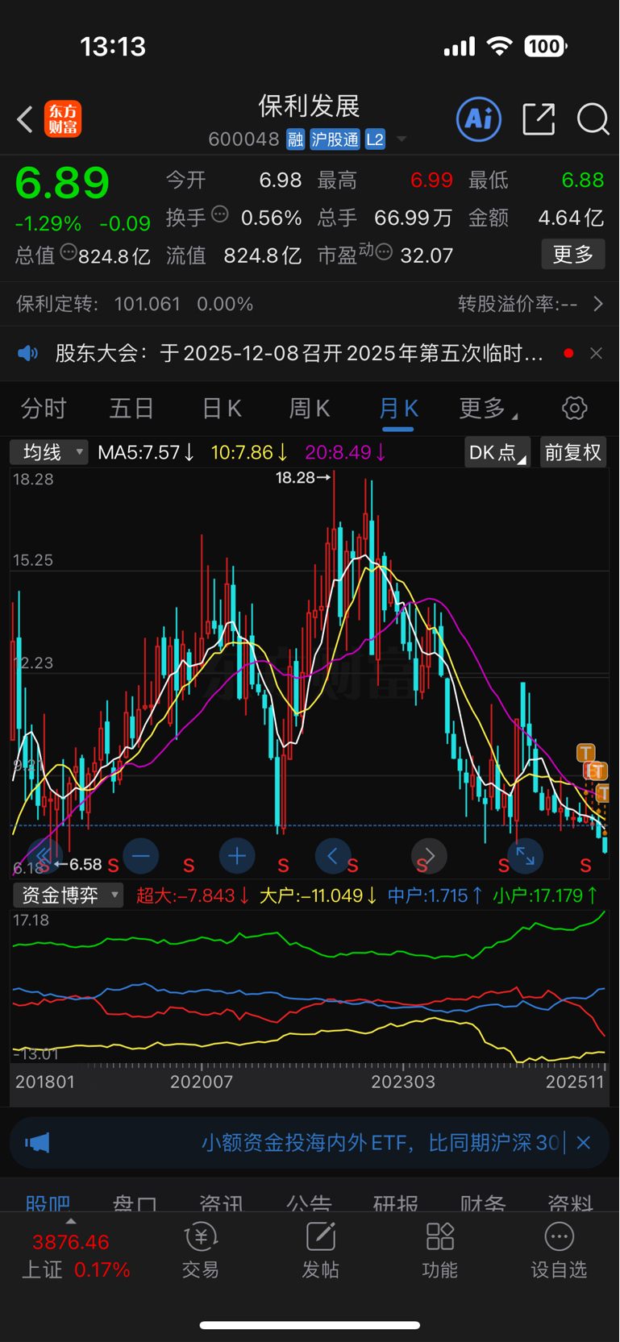Tap chart fast-rewind double arrow

click(44, 855)
